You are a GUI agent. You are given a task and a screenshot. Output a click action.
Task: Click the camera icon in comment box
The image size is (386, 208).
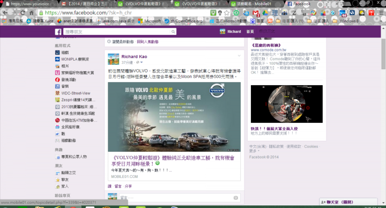coord(235,198)
